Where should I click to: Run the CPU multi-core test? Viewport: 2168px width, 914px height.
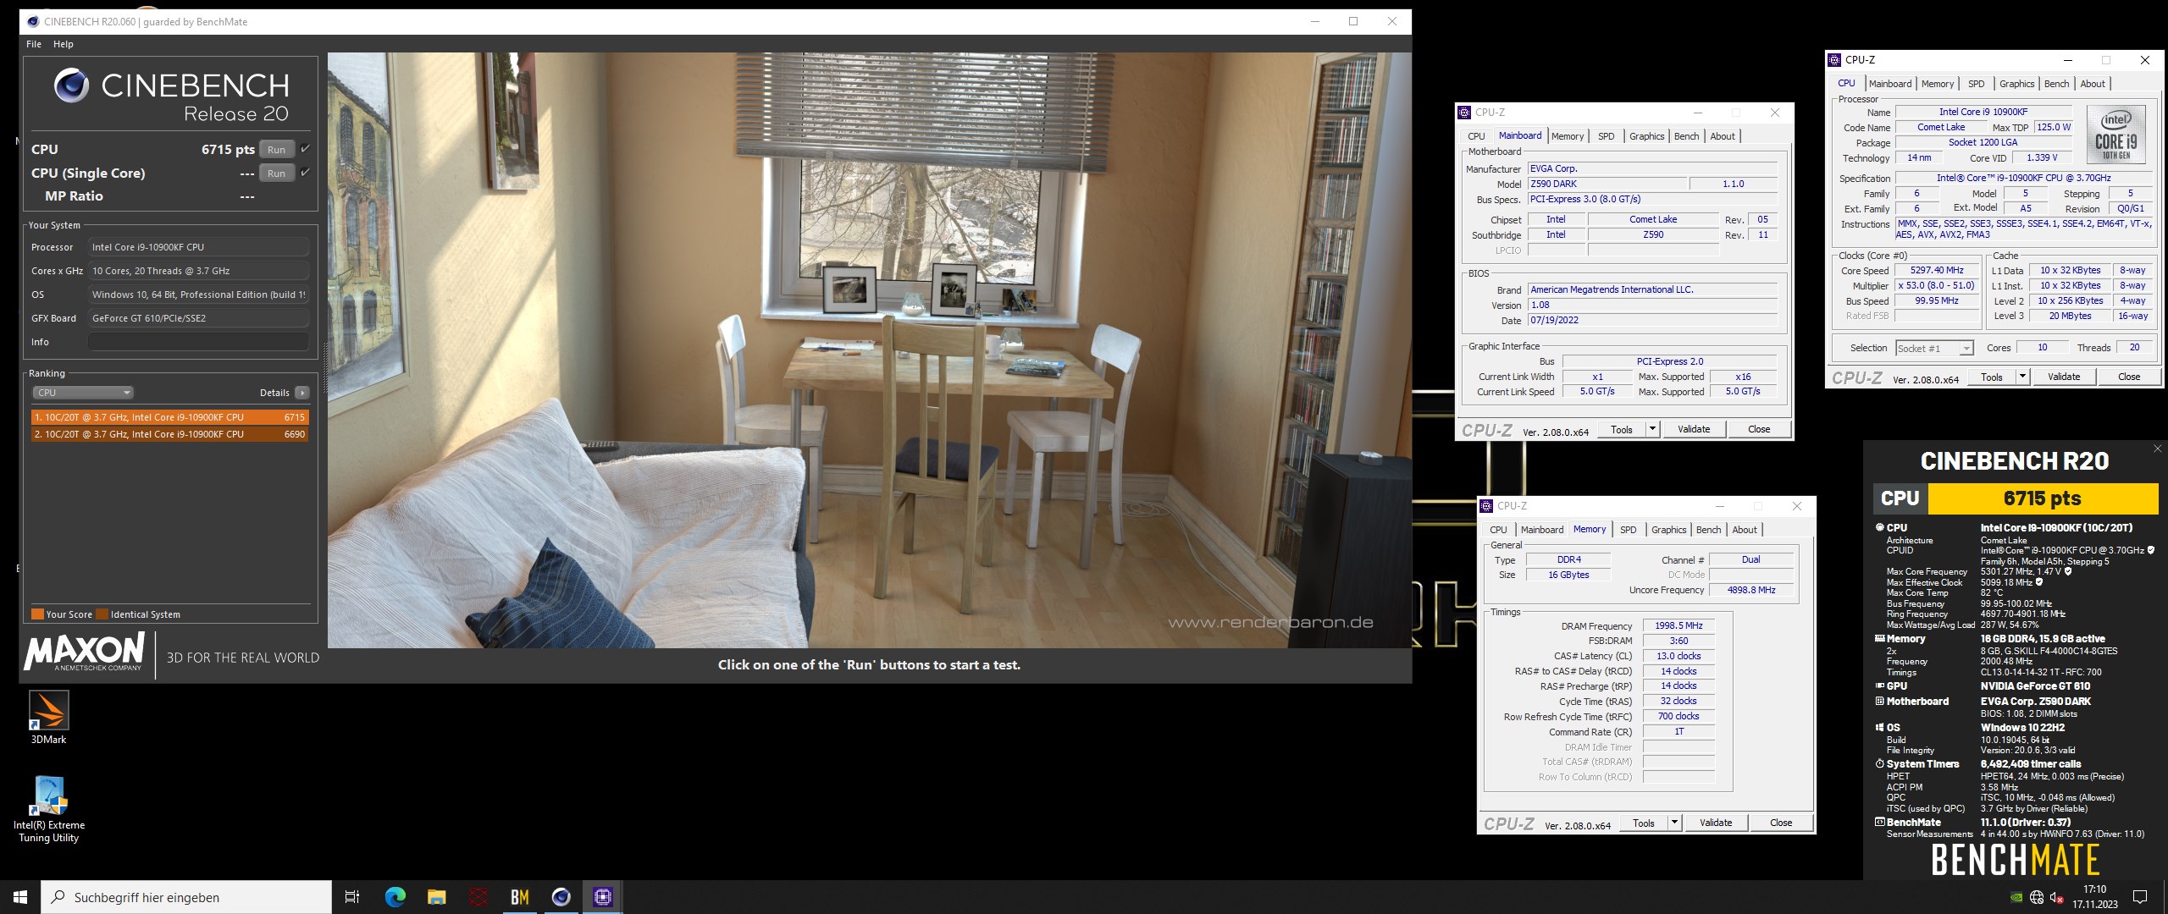[276, 150]
